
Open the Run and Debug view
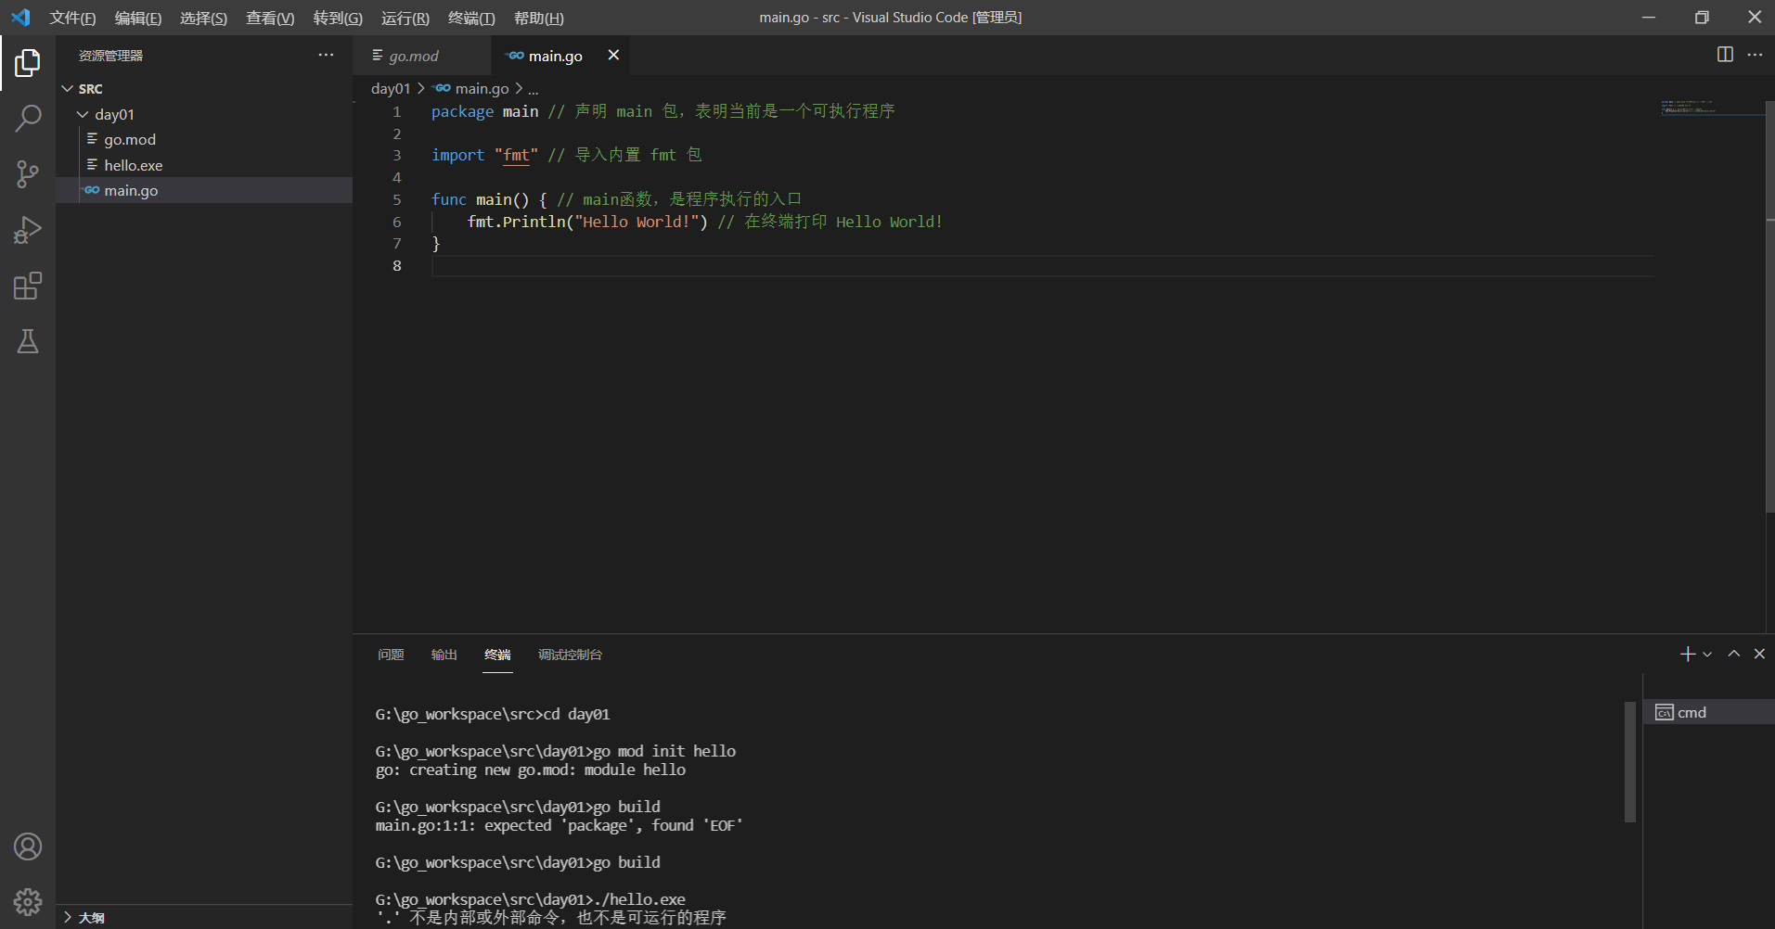pos(28,230)
